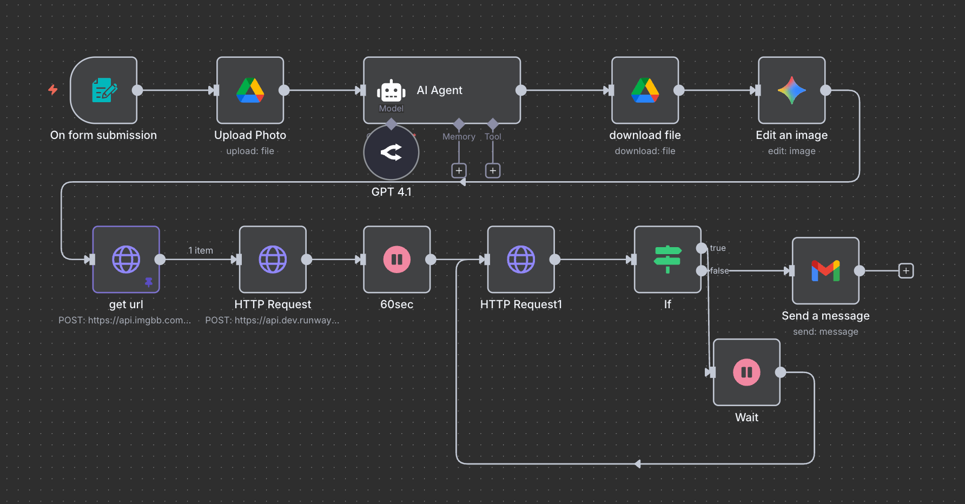
Task: Click the 1 item connection label
Action: point(200,250)
